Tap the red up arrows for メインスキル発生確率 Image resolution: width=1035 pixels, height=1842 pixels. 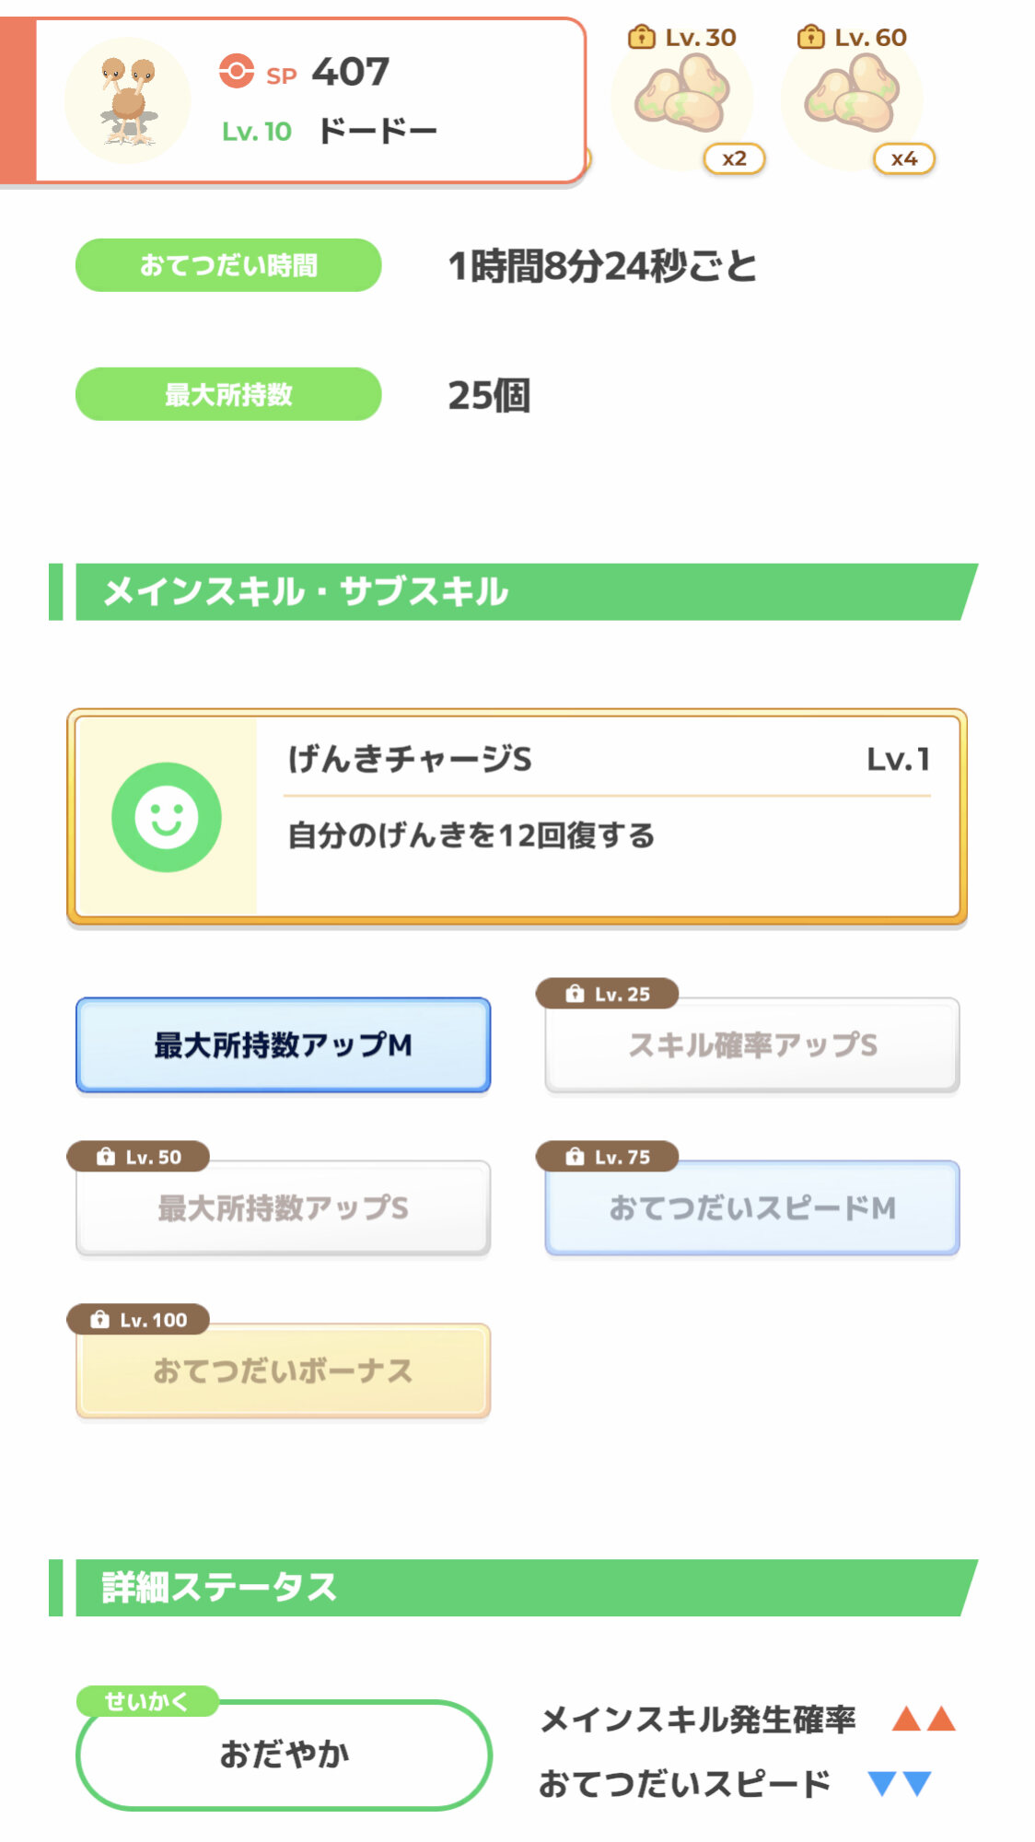tap(924, 1719)
